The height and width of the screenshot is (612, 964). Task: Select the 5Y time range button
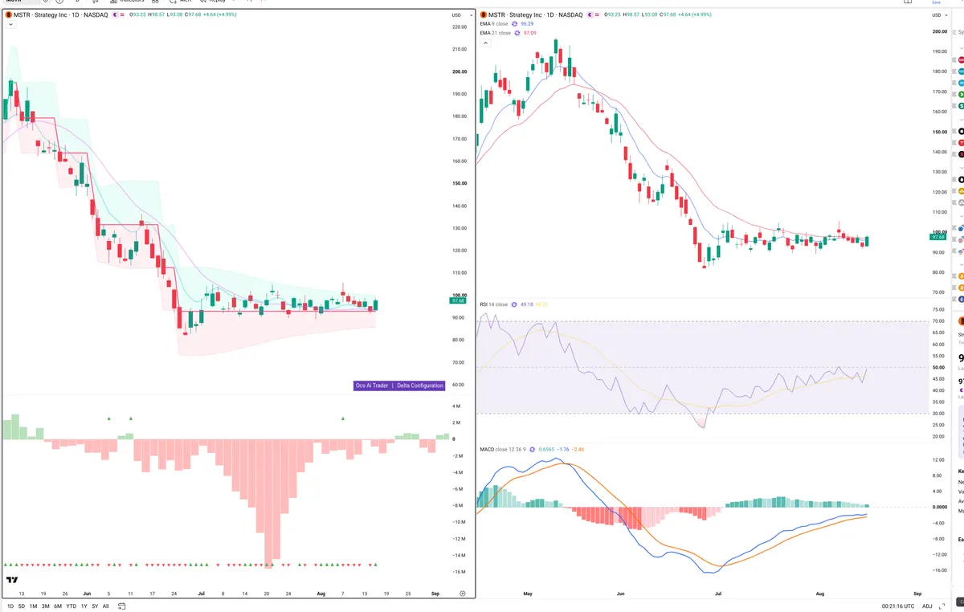pos(95,606)
